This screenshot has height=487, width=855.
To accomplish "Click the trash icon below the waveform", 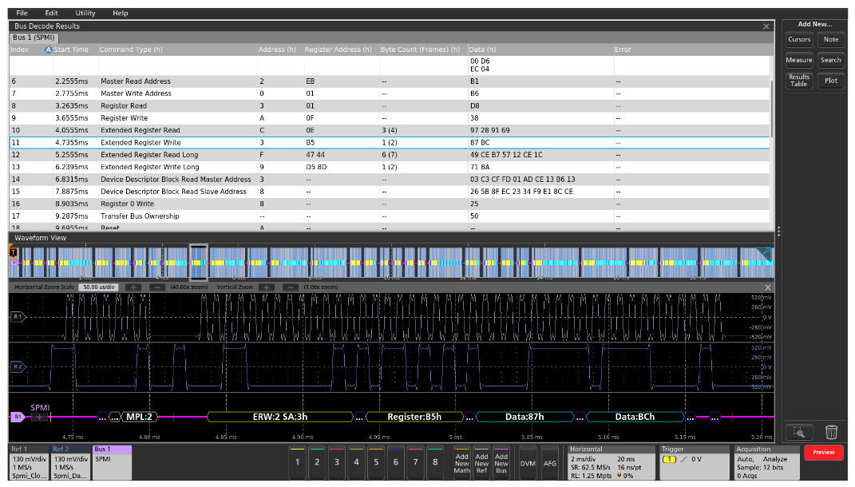I will pos(831,431).
